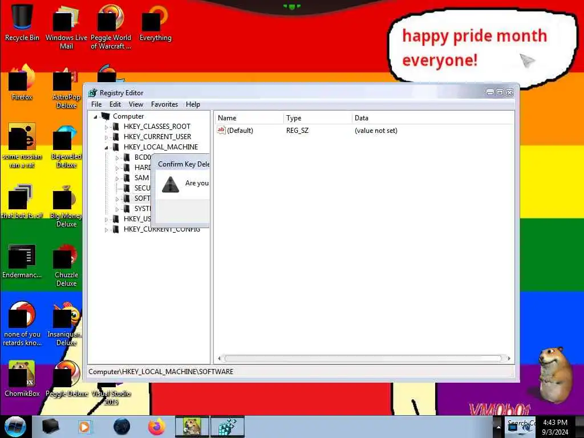Open the Favorites menu
Image resolution: width=584 pixels, height=438 pixels.
pyautogui.click(x=164, y=104)
